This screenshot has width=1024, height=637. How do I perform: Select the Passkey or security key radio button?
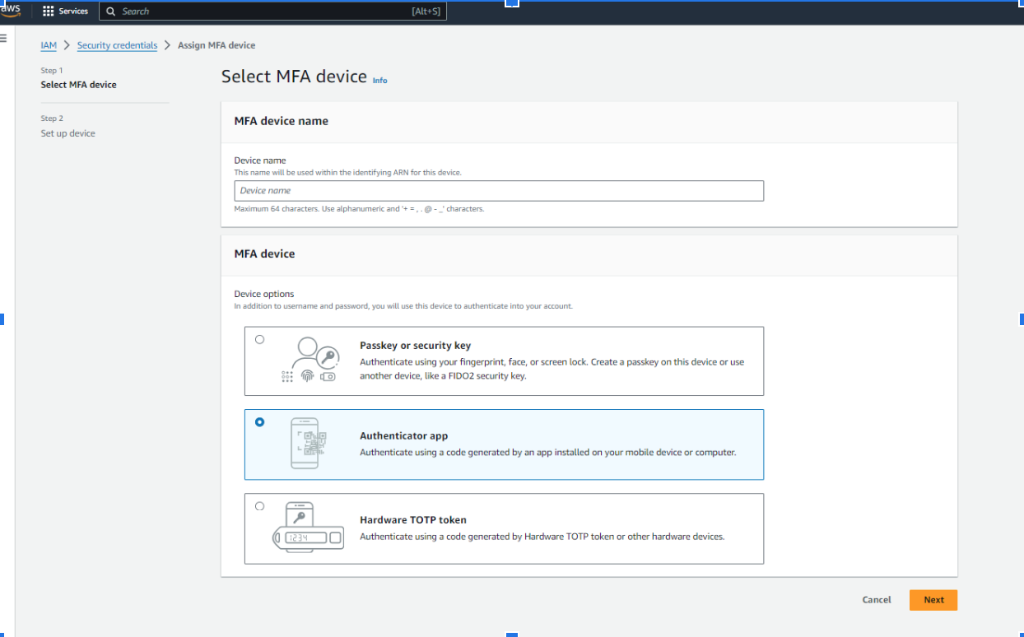click(260, 339)
